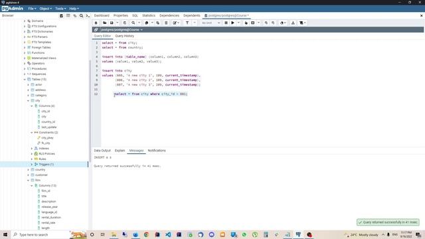The width and height of the screenshot is (425, 239).
Task: Switch to the Statistics tab
Action: [149, 16]
